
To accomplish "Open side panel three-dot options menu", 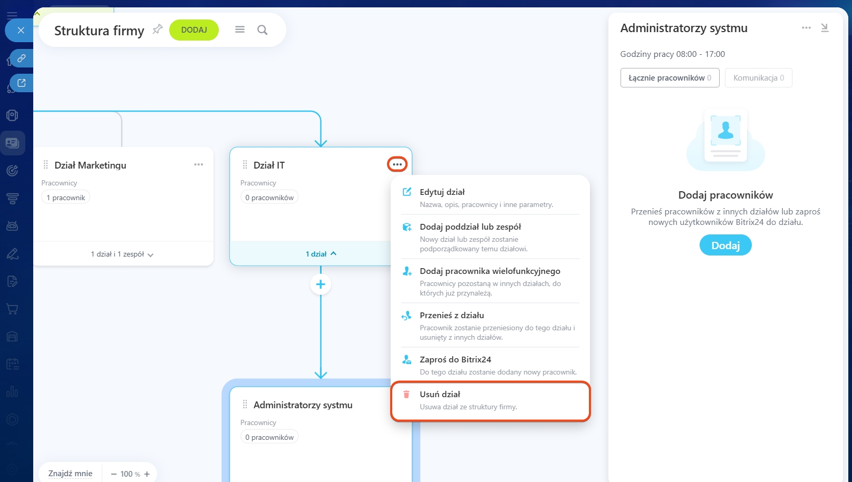I will coord(806,28).
